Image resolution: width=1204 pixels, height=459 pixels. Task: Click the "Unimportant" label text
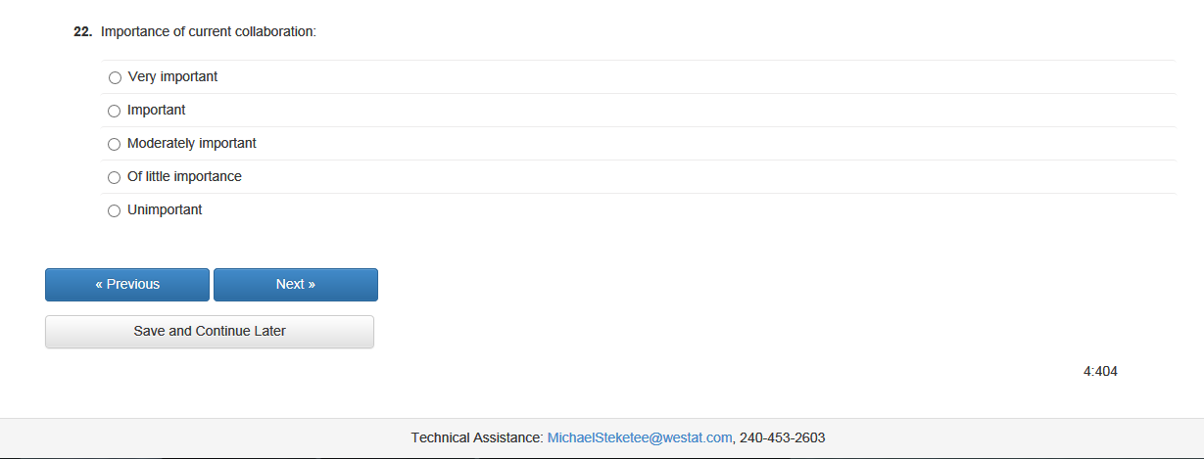coord(165,209)
